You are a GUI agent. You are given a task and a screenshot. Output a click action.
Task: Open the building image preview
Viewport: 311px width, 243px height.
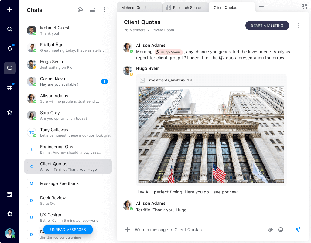[x=211, y=135]
